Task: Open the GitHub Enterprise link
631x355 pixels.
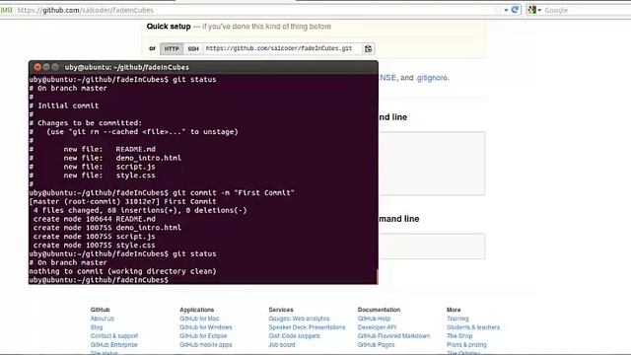Action: pyautogui.click(x=114, y=344)
